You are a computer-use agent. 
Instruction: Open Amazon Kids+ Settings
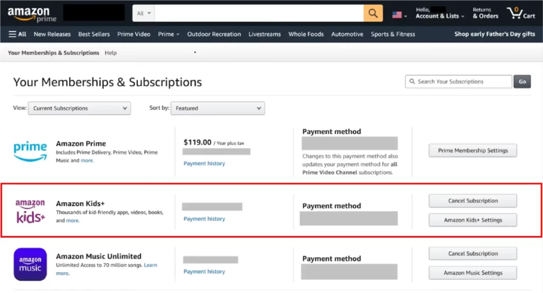(x=472, y=220)
